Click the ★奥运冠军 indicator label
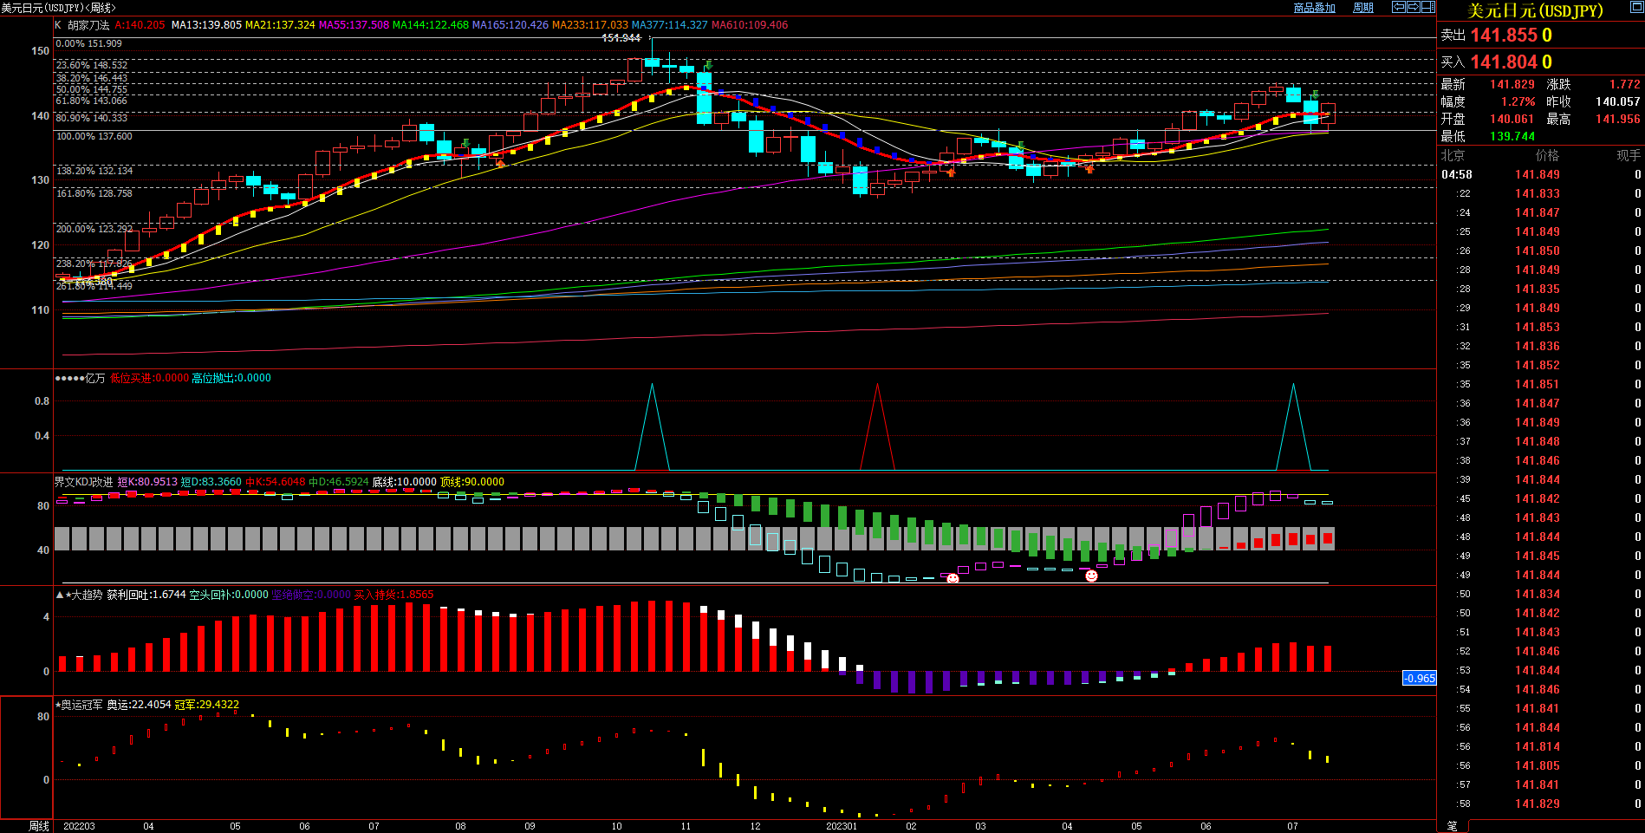This screenshot has width=1645, height=833. coord(80,705)
